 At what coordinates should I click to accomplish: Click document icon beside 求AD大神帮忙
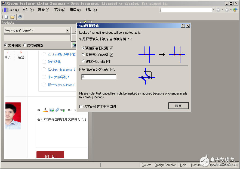click(44, 77)
